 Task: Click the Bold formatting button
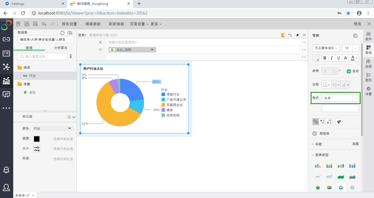click(325, 58)
